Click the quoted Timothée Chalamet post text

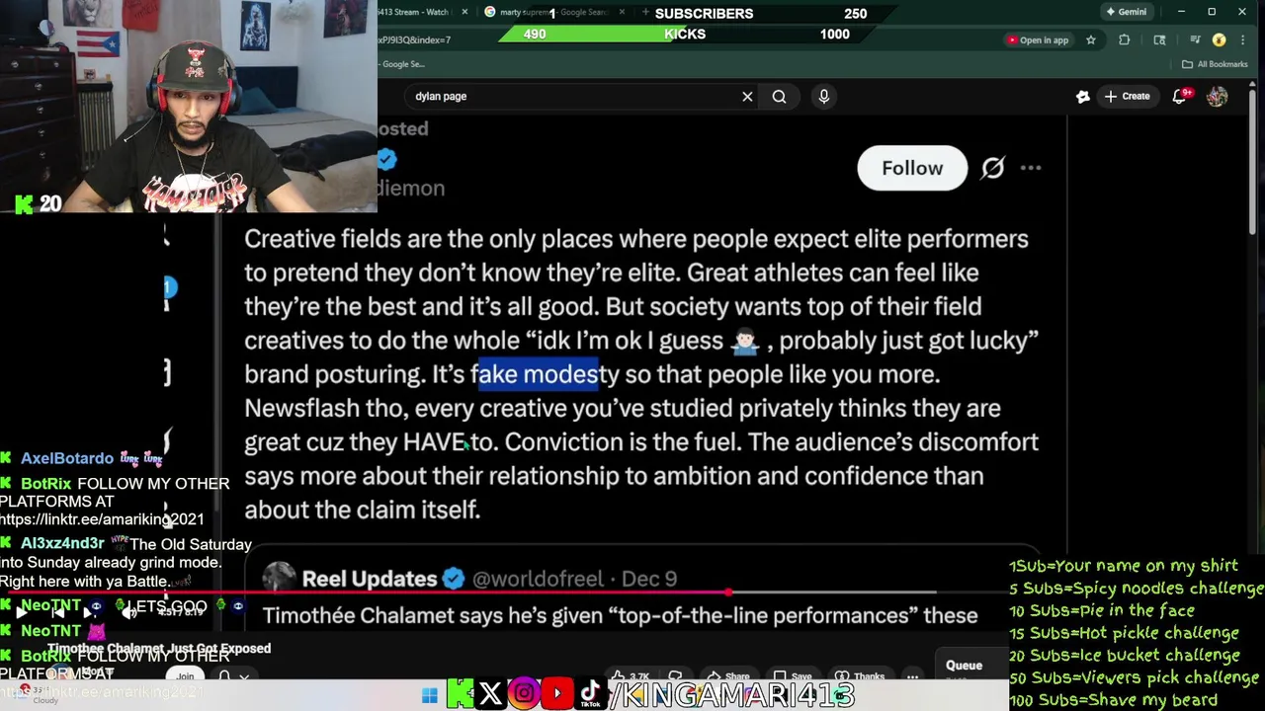pyautogui.click(x=621, y=615)
